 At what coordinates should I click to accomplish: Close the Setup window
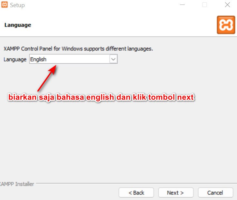coord(227,5)
